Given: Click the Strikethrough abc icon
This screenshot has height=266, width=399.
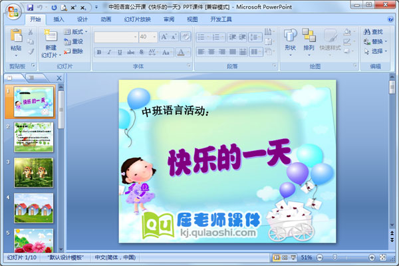Looking at the screenshot, I should tap(130, 52).
